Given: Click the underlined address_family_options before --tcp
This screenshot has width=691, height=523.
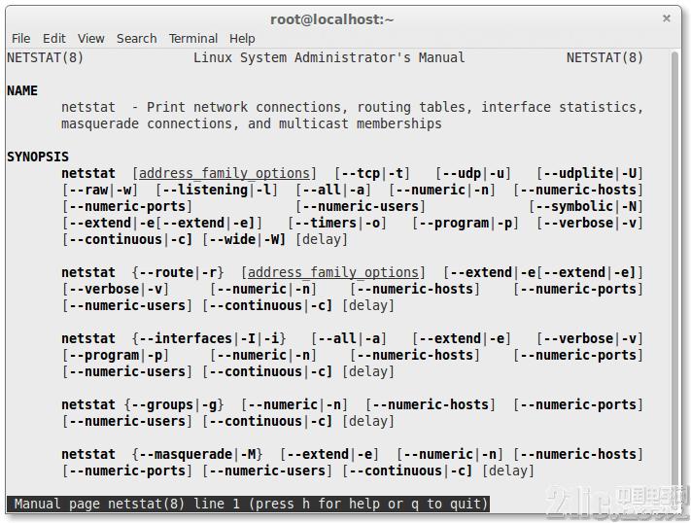Looking at the screenshot, I should pos(227,173).
